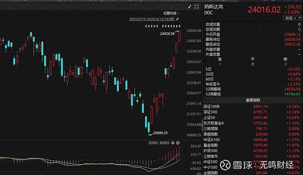Open the 设置均线 dropdown

(171, 13)
